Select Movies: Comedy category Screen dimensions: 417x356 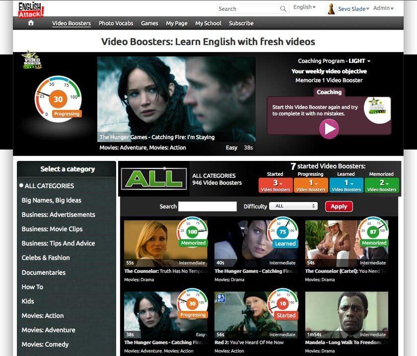(45, 344)
